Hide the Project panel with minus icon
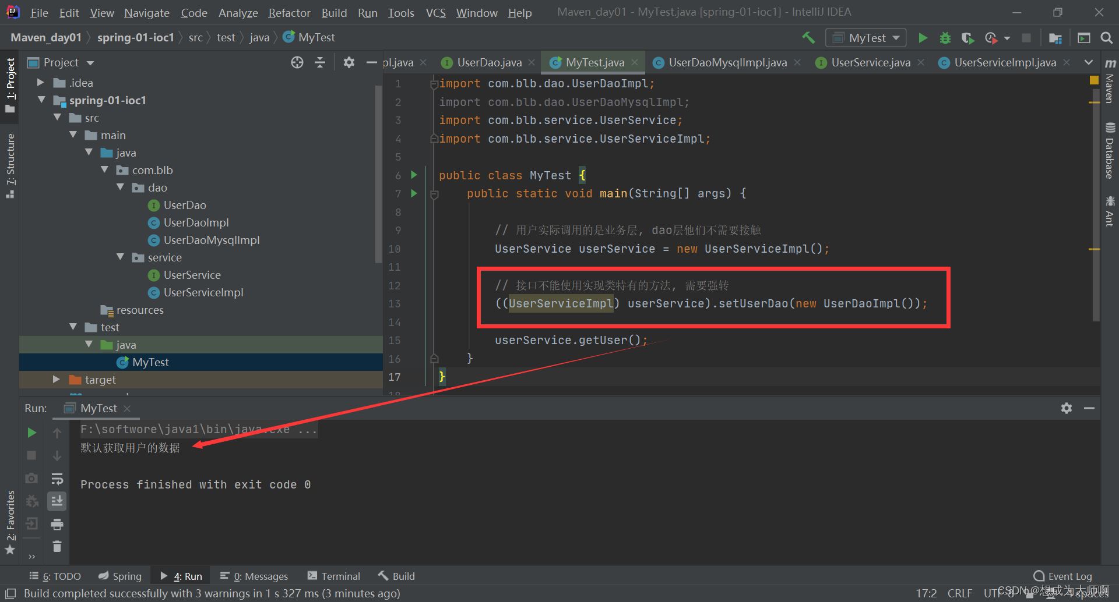 371,62
